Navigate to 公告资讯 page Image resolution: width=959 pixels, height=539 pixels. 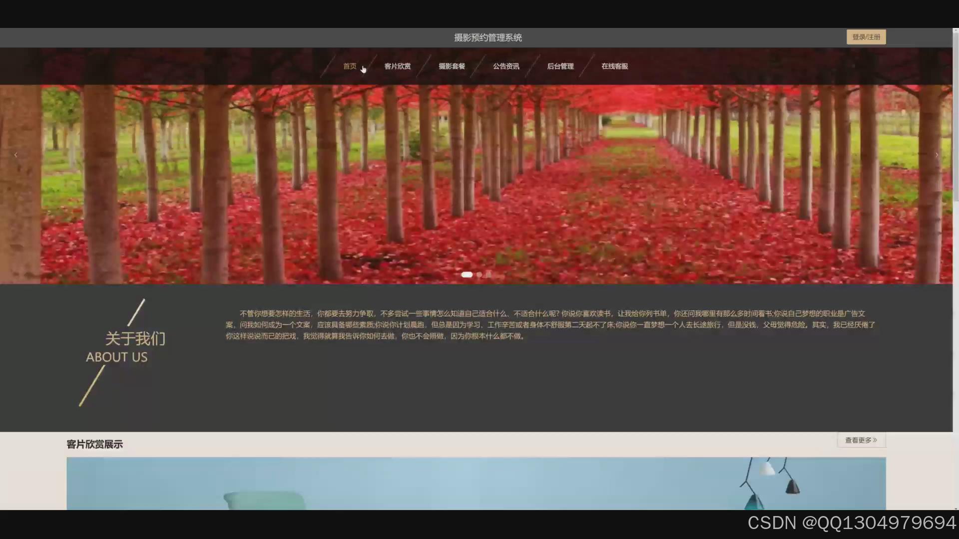click(x=506, y=66)
